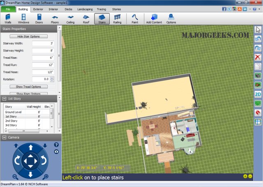Switch to the Stories tab
263x187 pixels.
pos(117,9)
